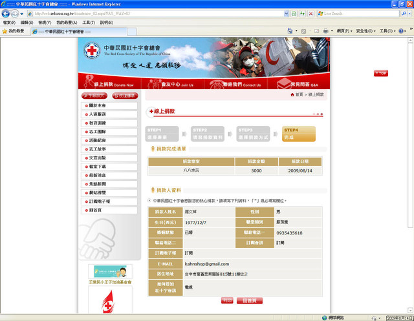The height and width of the screenshot is (321, 414).
Task: Click the Home icon in command bar
Action: click(x=290, y=31)
